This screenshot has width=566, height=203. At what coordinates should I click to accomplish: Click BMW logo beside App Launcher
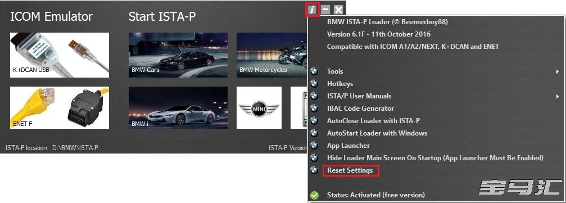(x=314, y=146)
